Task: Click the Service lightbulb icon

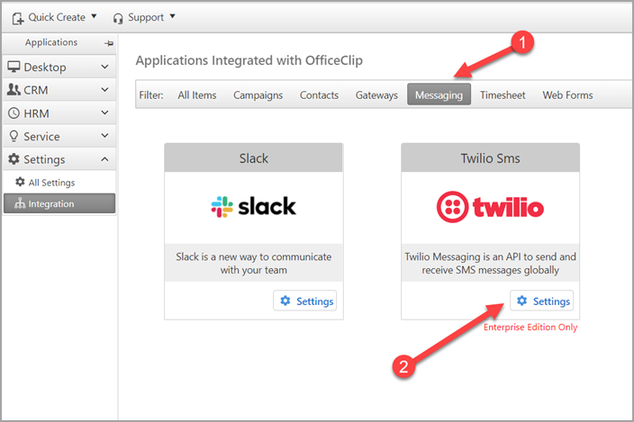Action: 14,136
